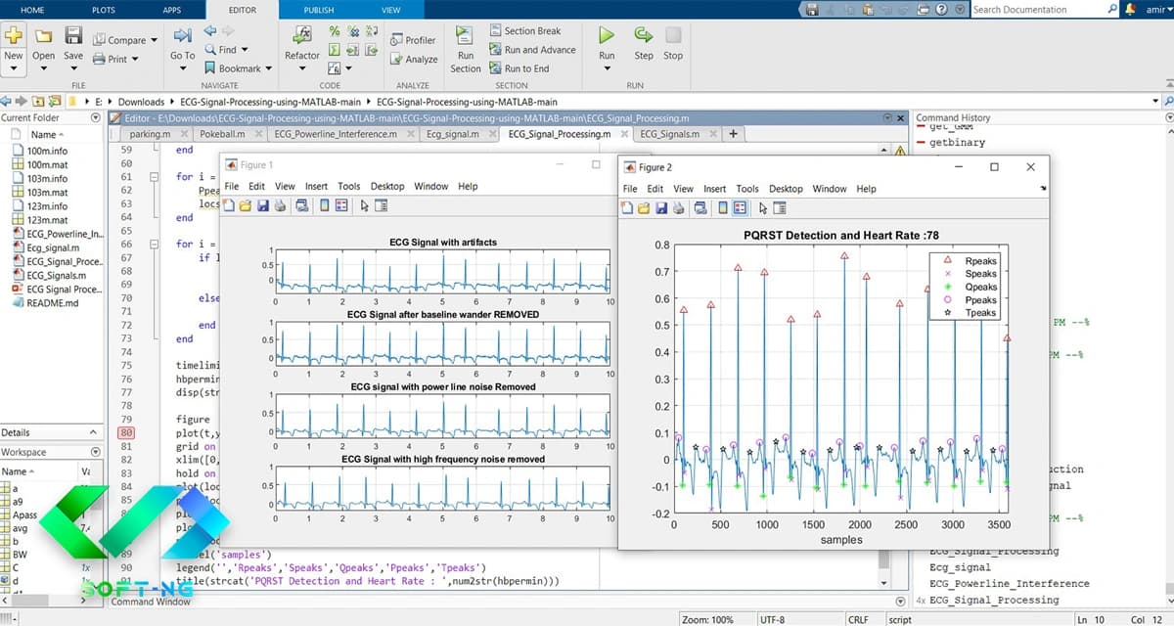Run the script with the green Run arrow
Viewport: 1174px width, 626px height.
pyautogui.click(x=607, y=35)
